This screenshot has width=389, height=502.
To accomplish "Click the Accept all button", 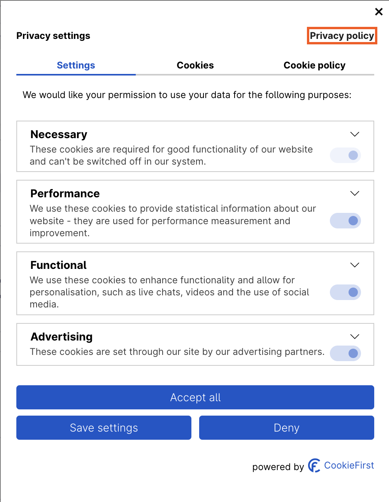I will 195,397.
